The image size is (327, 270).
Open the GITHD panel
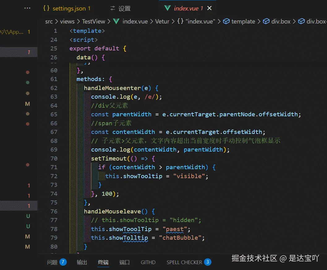[x=148, y=262]
